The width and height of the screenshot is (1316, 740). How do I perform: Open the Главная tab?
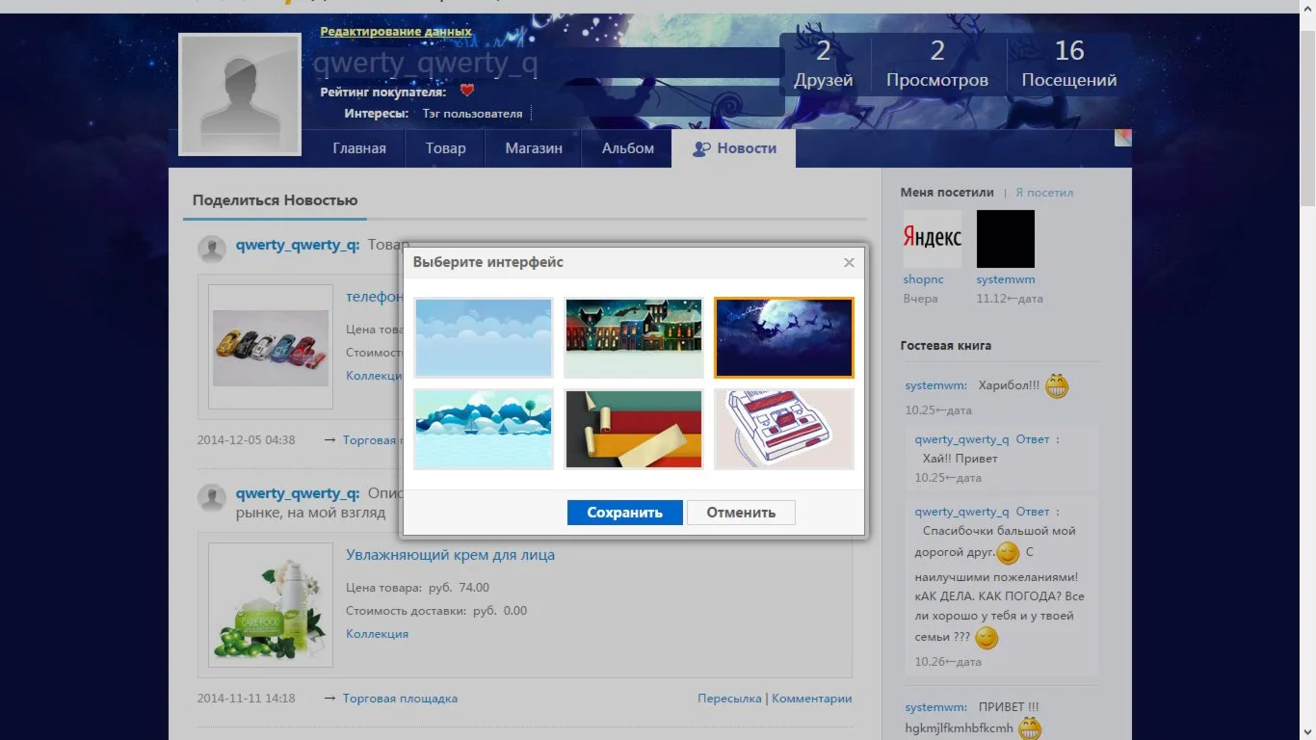[x=359, y=148]
